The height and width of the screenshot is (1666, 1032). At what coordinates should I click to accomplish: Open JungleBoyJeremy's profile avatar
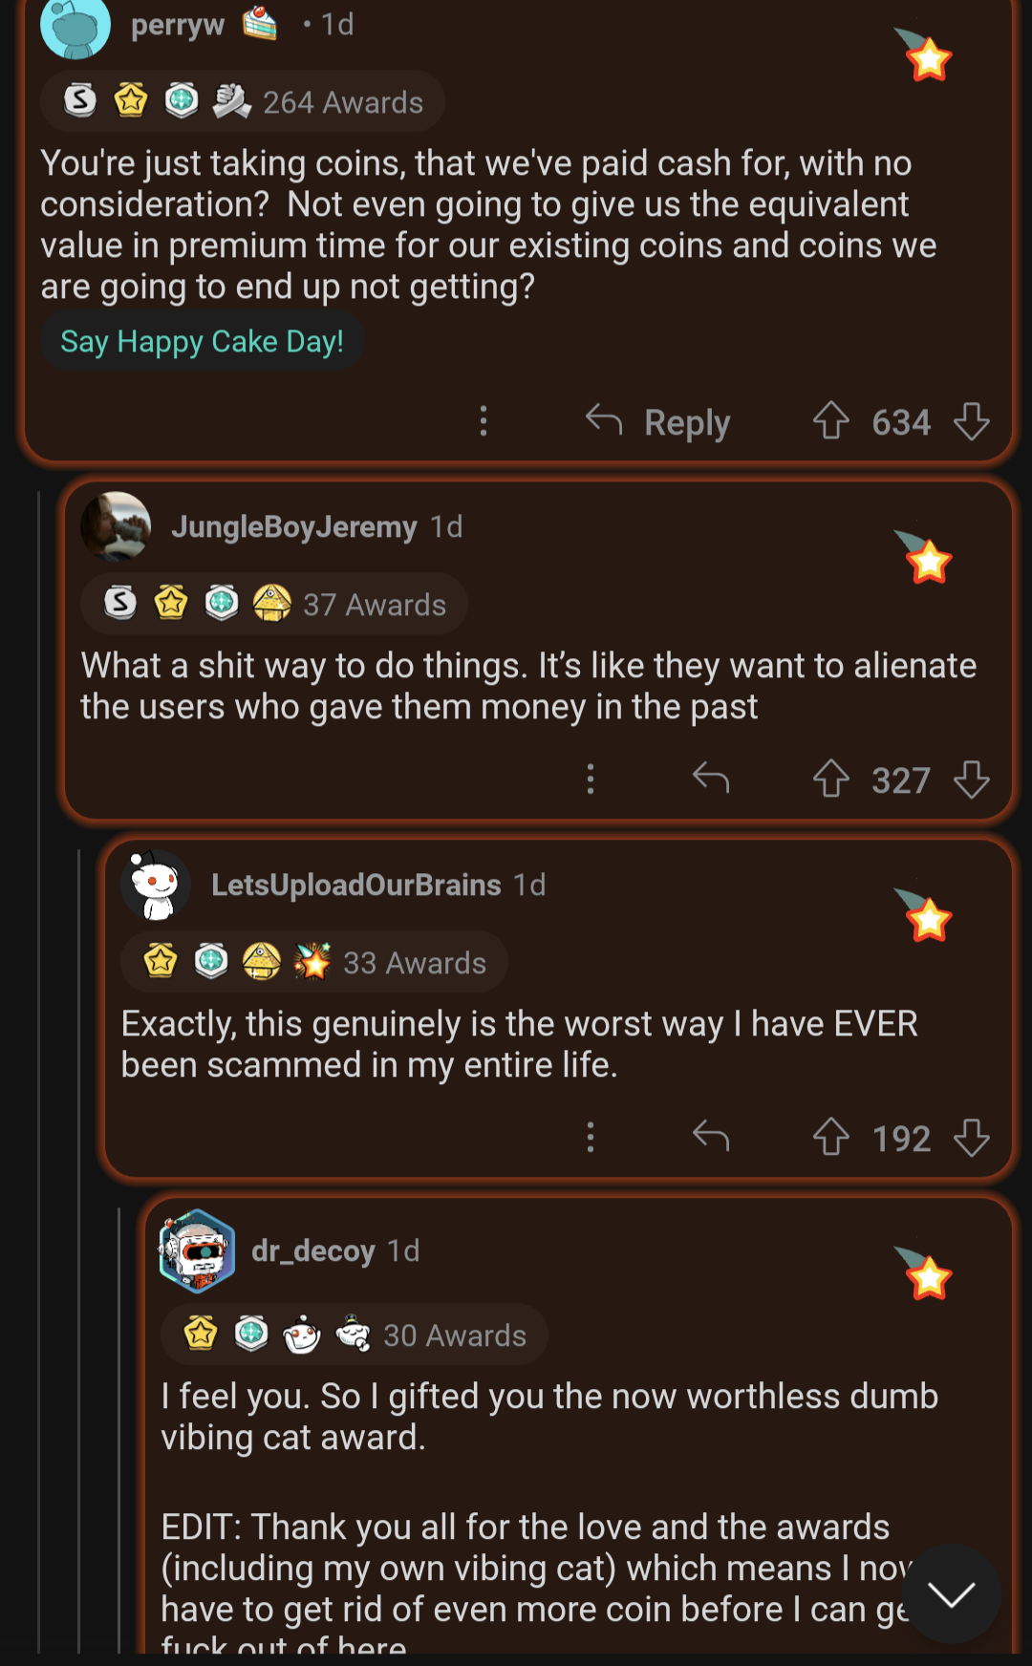(x=116, y=526)
